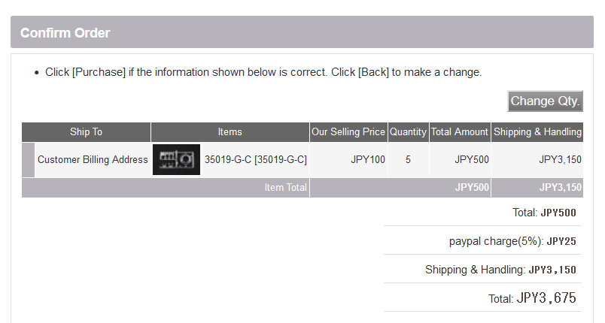Click the Shipping & Handling column header
The image size is (605, 323).
point(537,132)
